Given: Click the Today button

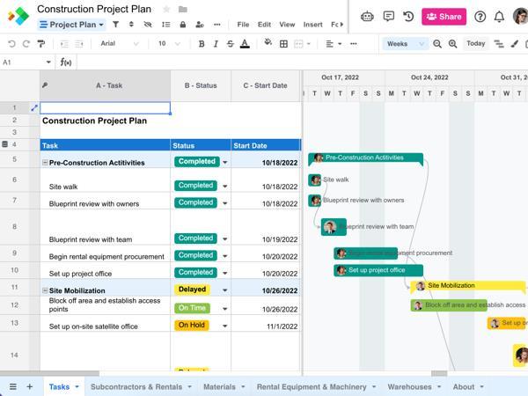Looking at the screenshot, I should 475,43.
